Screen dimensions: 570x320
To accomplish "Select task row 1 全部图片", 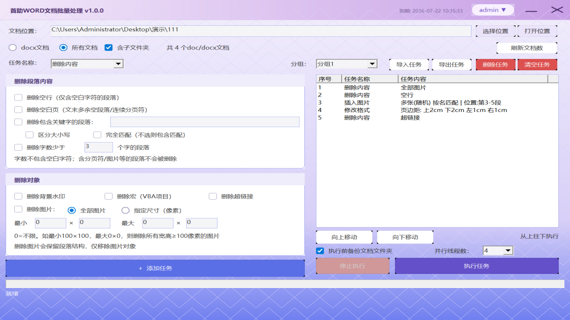I will click(437, 88).
